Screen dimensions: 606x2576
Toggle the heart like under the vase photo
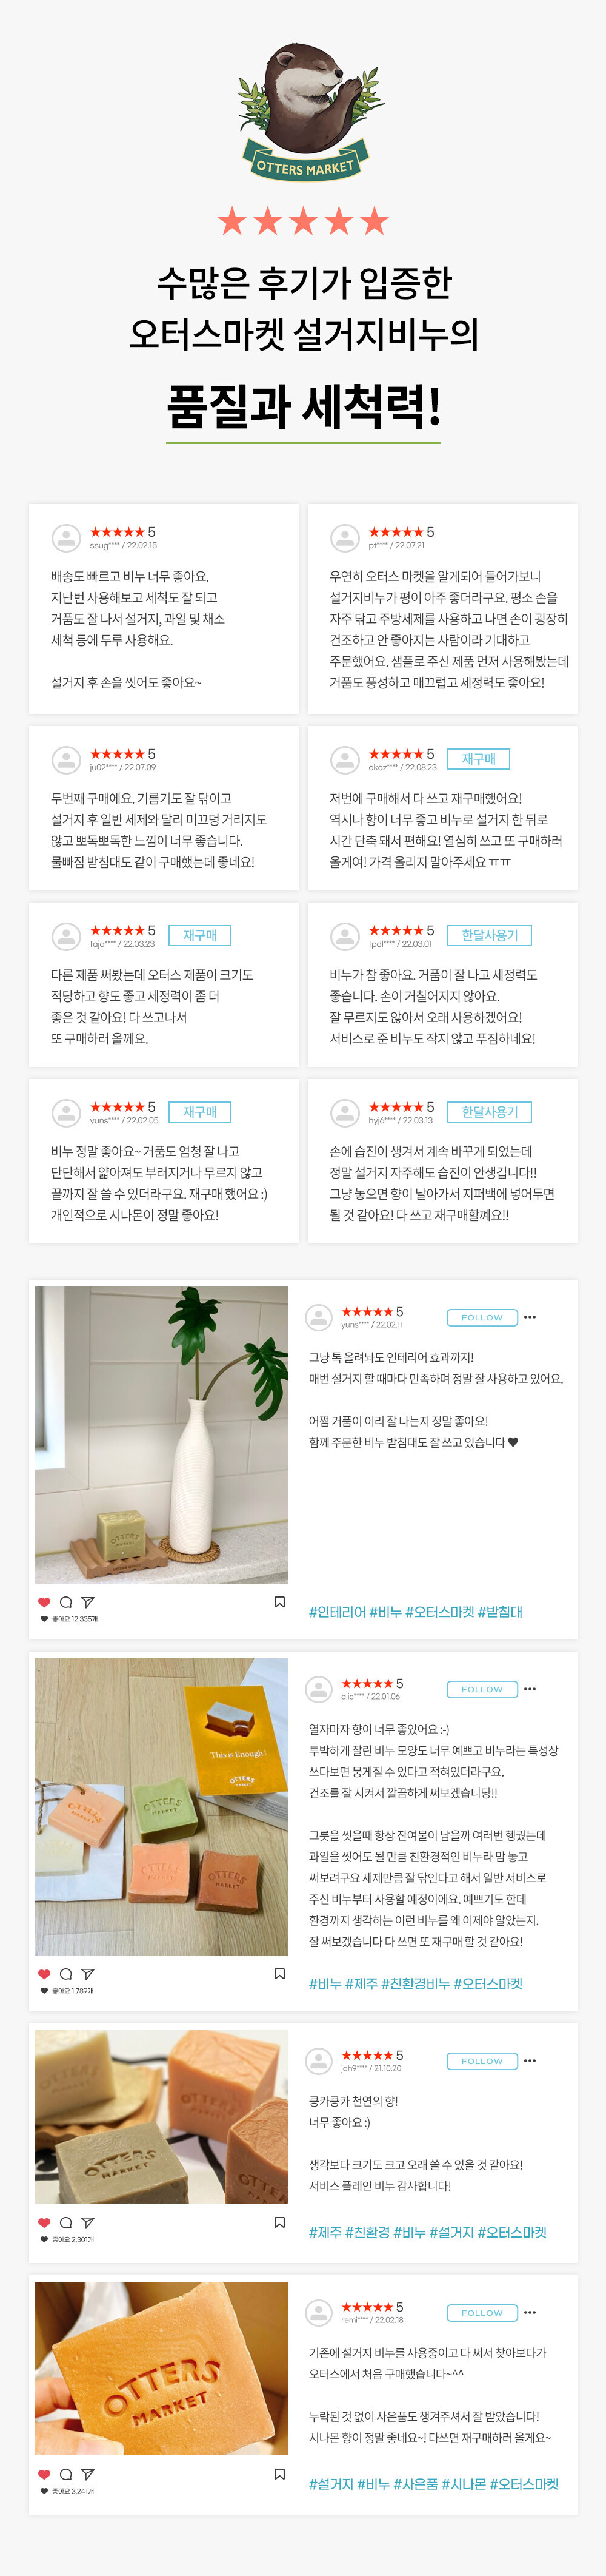click(x=44, y=1602)
